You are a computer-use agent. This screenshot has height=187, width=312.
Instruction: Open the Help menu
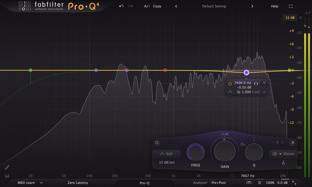coord(275,6)
